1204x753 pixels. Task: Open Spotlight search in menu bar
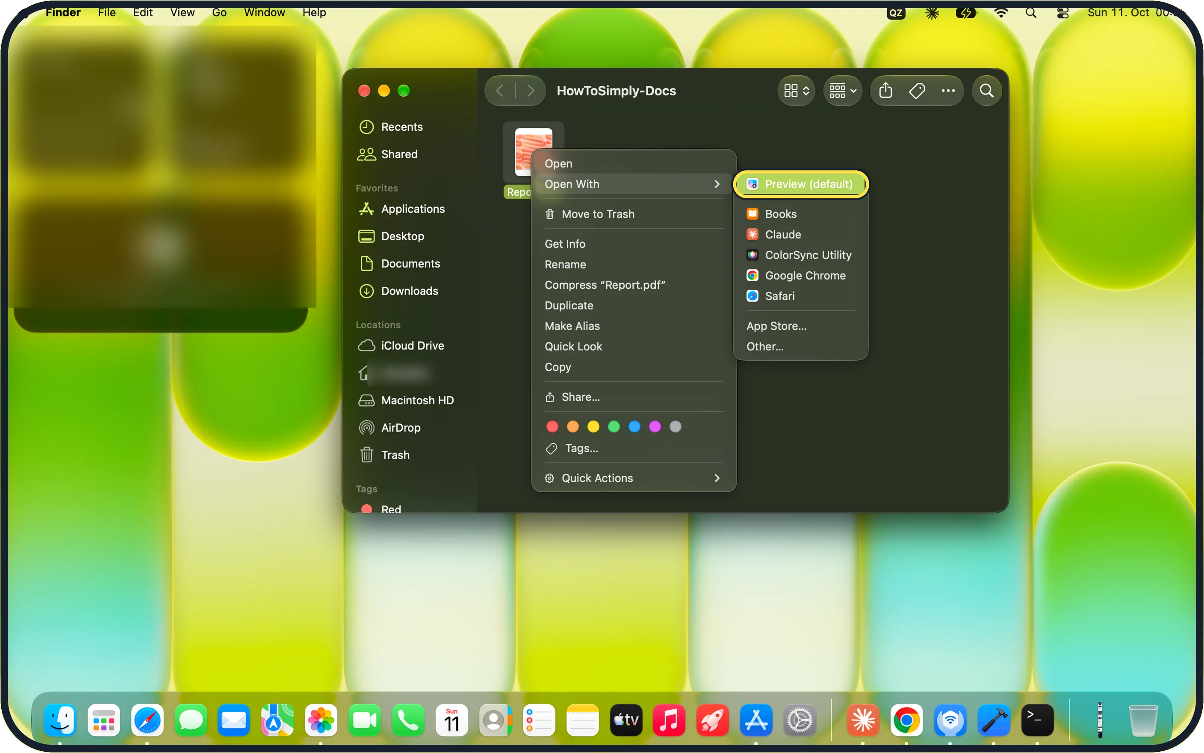pyautogui.click(x=1031, y=12)
